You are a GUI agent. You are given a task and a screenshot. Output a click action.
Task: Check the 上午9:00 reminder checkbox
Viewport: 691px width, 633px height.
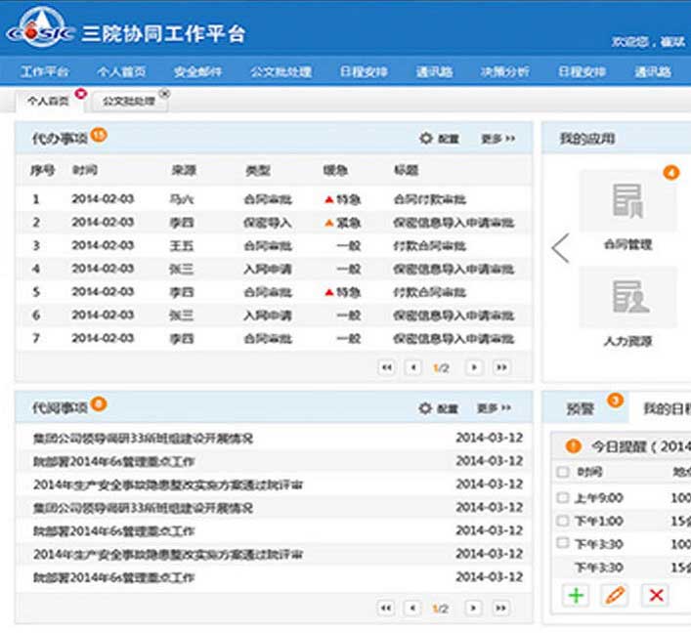(x=562, y=497)
